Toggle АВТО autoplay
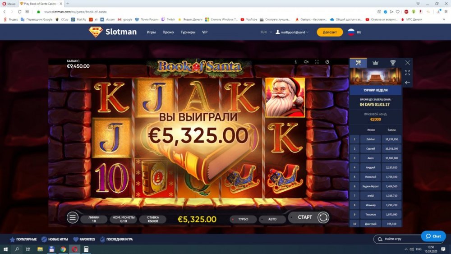 (x=272, y=219)
